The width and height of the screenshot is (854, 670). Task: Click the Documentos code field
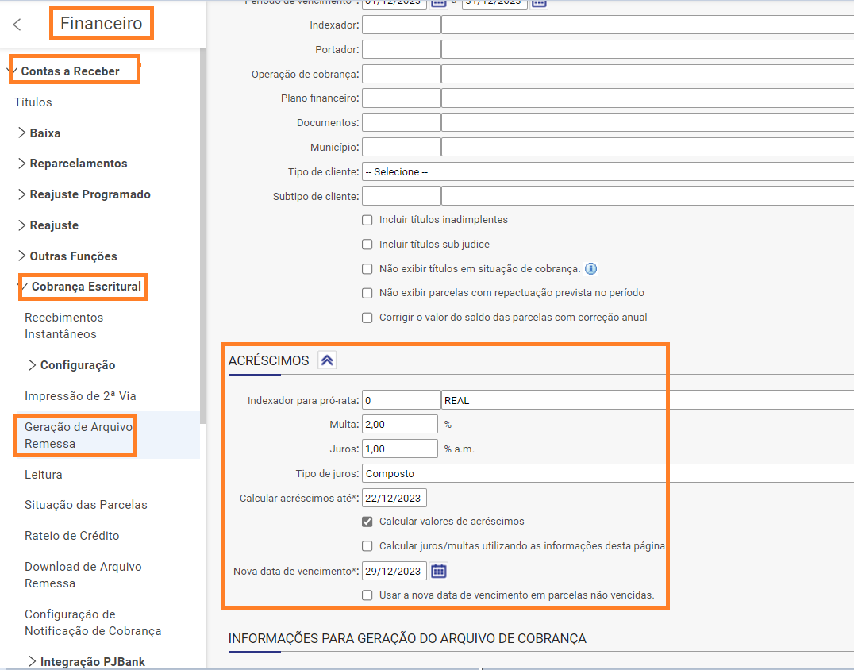point(402,122)
